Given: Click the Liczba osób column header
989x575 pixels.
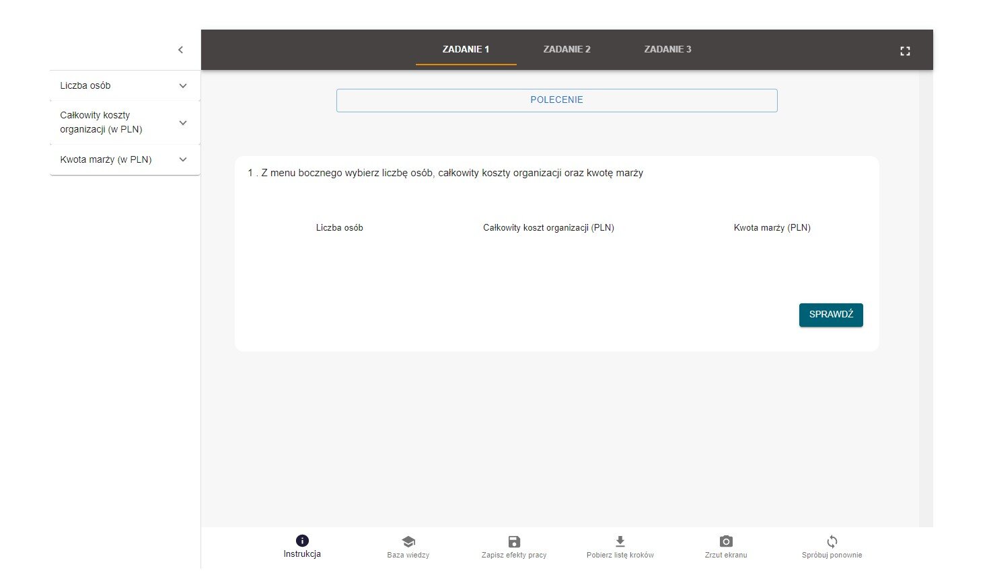Looking at the screenshot, I should point(340,228).
